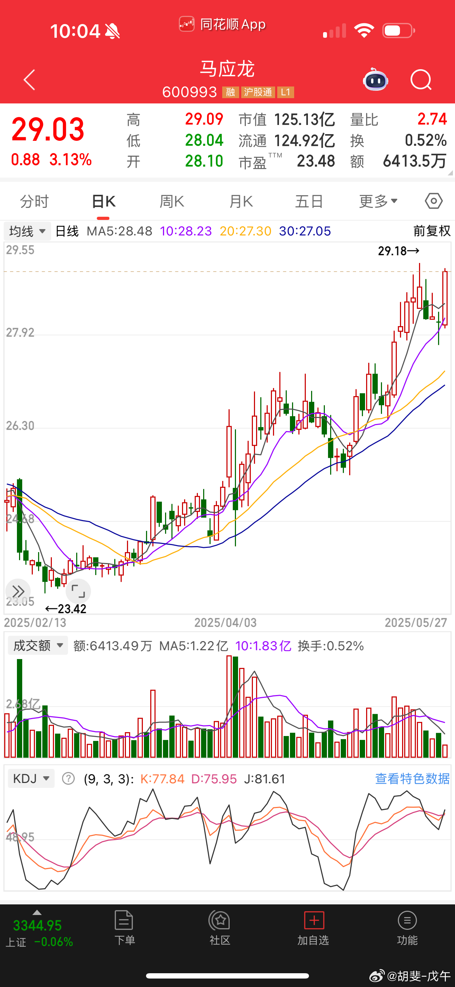Toggle 前复权 price adjustment mode
This screenshot has width=455, height=987.
[x=432, y=231]
